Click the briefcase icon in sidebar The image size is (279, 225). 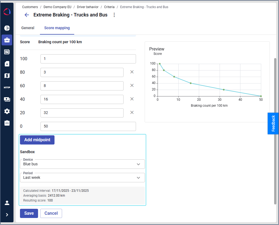(7, 40)
